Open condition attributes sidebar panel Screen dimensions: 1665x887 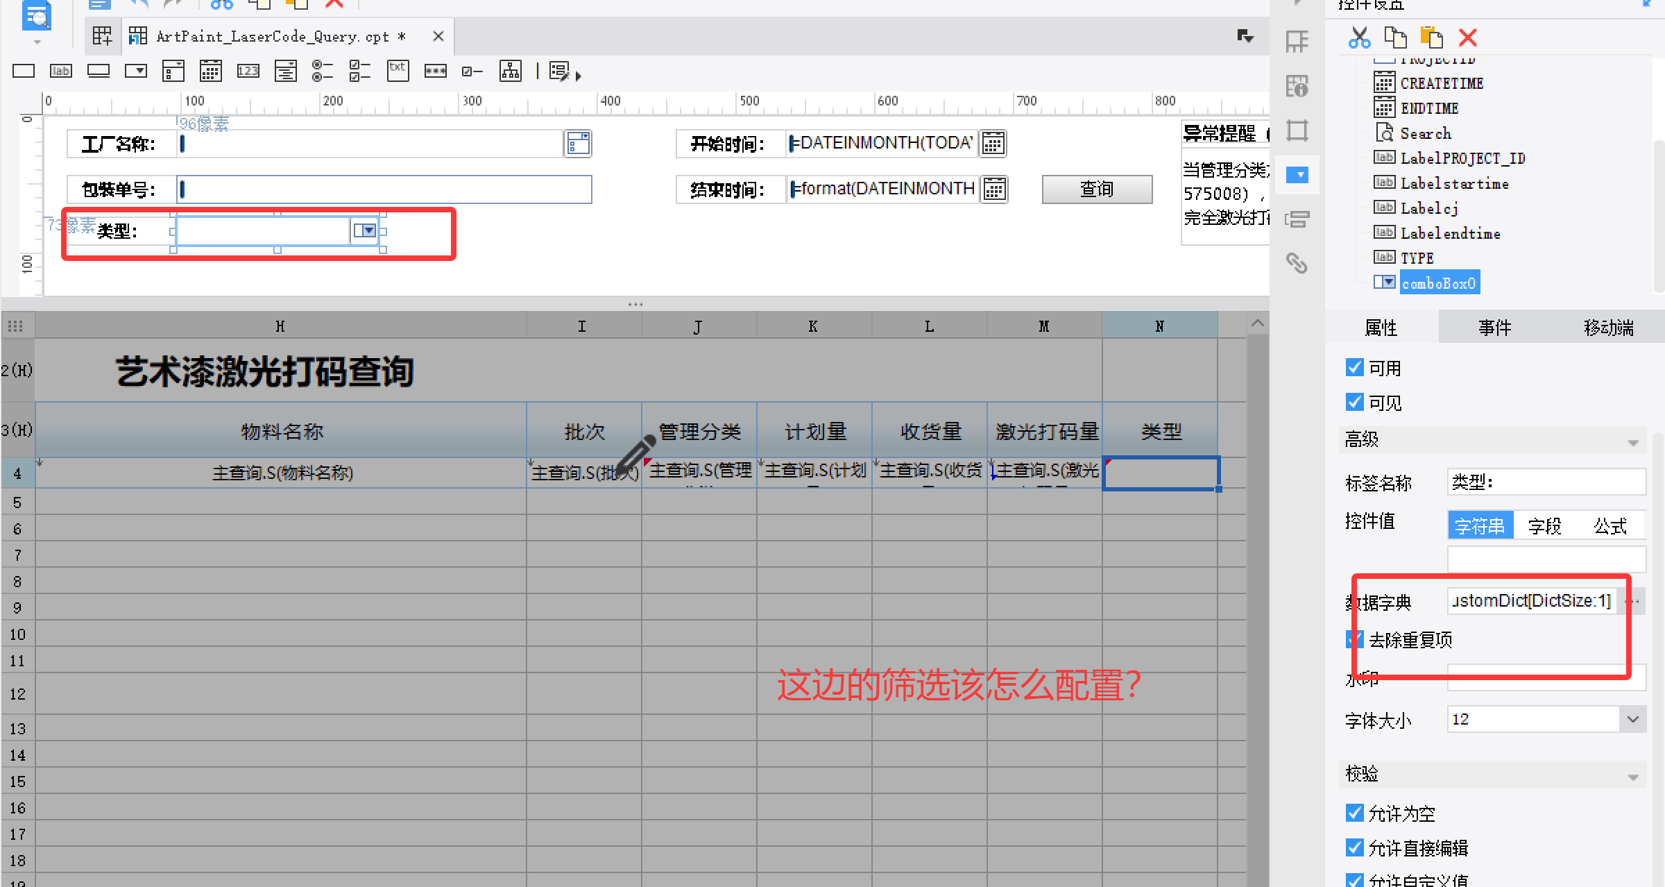click(x=1297, y=219)
